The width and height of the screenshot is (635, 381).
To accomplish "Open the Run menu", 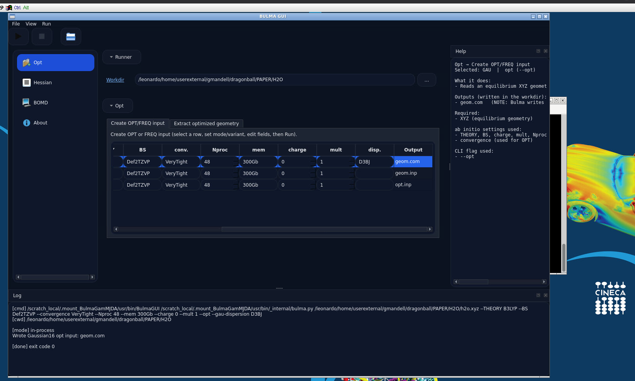I will pyautogui.click(x=46, y=24).
